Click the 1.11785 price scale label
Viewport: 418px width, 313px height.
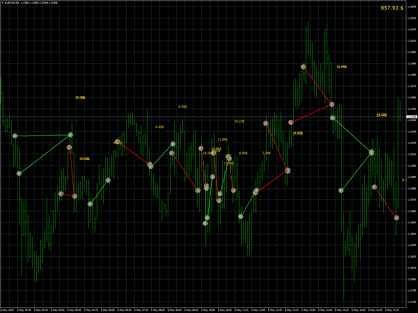(x=412, y=302)
